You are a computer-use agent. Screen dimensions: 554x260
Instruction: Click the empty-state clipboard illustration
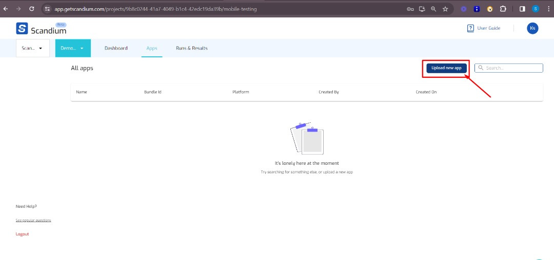pyautogui.click(x=307, y=138)
